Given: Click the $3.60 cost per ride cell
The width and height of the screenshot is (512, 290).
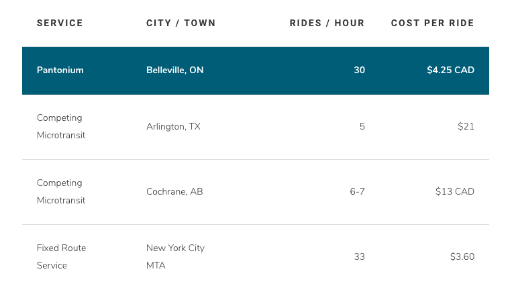Looking at the screenshot, I should pyautogui.click(x=462, y=256).
